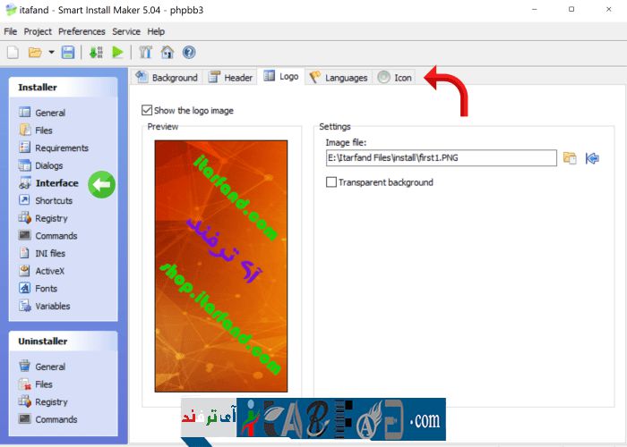Click the home page house icon
The height and width of the screenshot is (447, 627).
(167, 53)
